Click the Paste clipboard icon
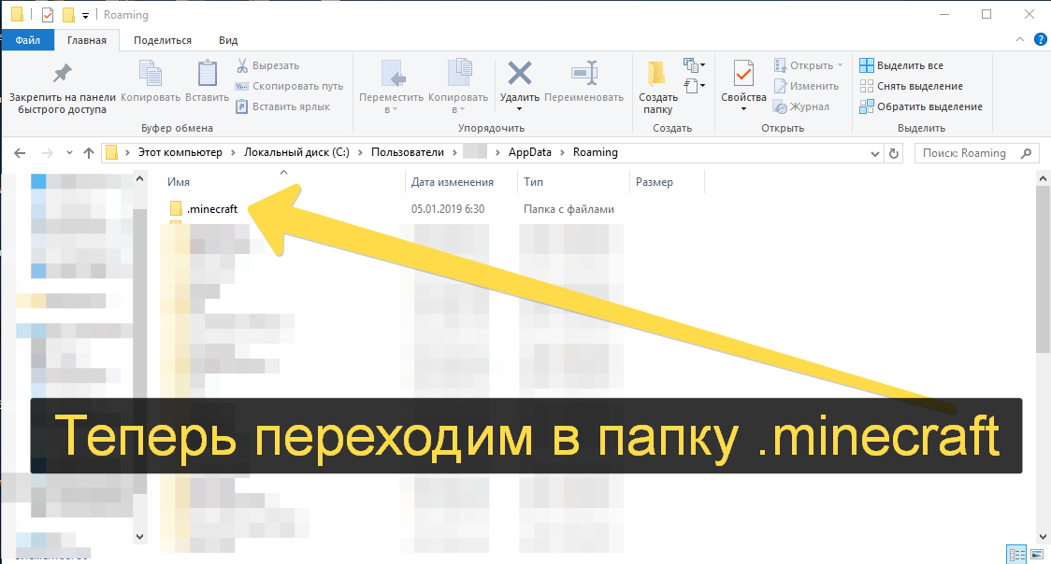This screenshot has height=564, width=1051. [207, 74]
